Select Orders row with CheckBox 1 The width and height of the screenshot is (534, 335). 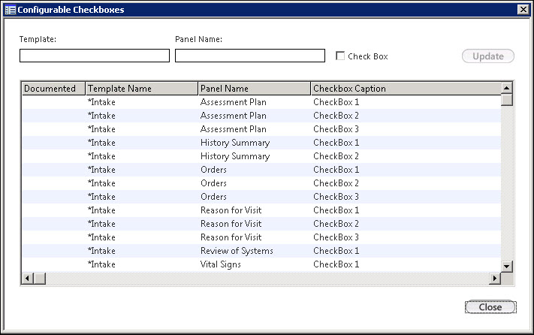pos(261,170)
